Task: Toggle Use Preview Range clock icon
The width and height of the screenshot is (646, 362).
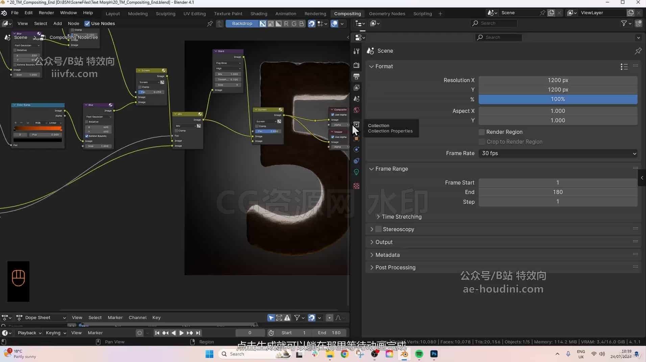Action: pyautogui.click(x=271, y=333)
